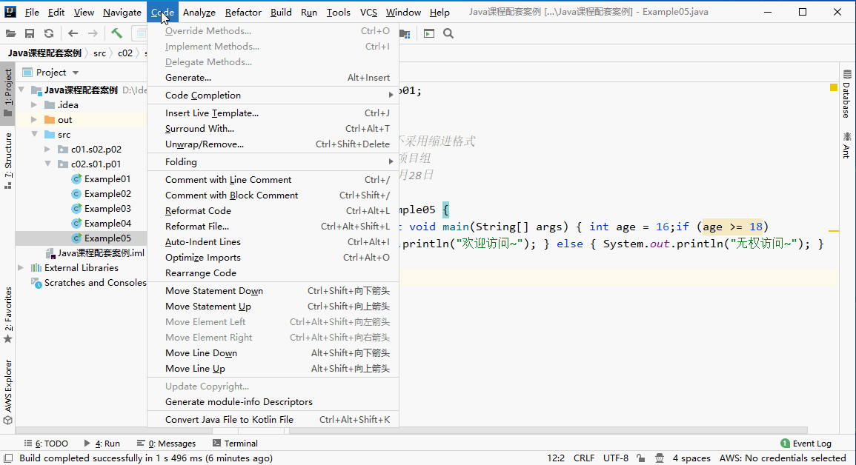The height and width of the screenshot is (465, 856).
Task: Click the 12:2 caret position indicator
Action: [556, 458]
